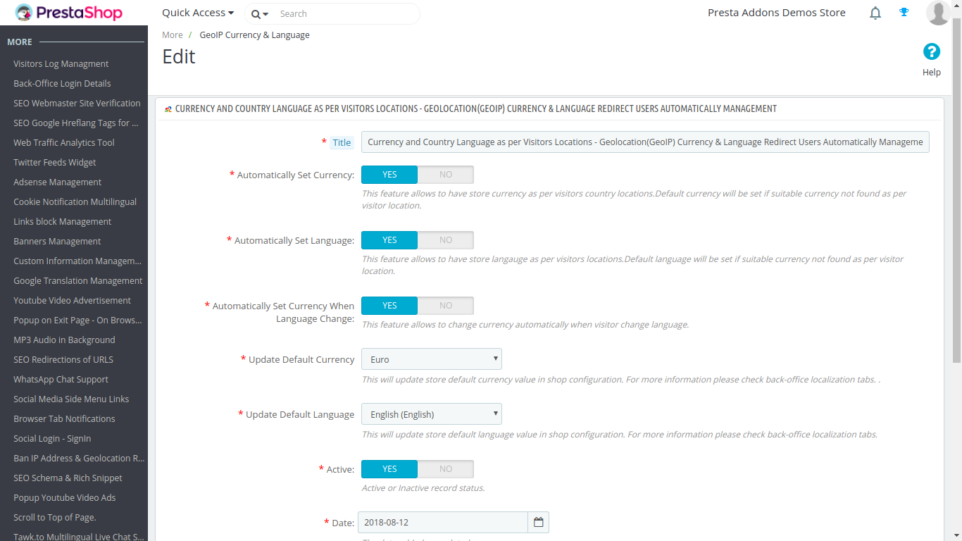Open the Update Default Language dropdown
This screenshot has height=541, width=962.
[x=432, y=414]
